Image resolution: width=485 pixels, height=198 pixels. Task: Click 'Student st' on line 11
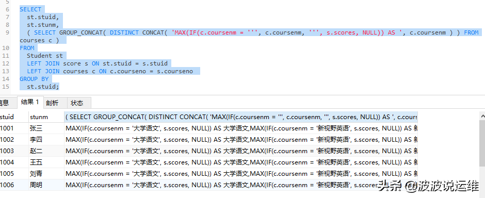pyautogui.click(x=44, y=56)
